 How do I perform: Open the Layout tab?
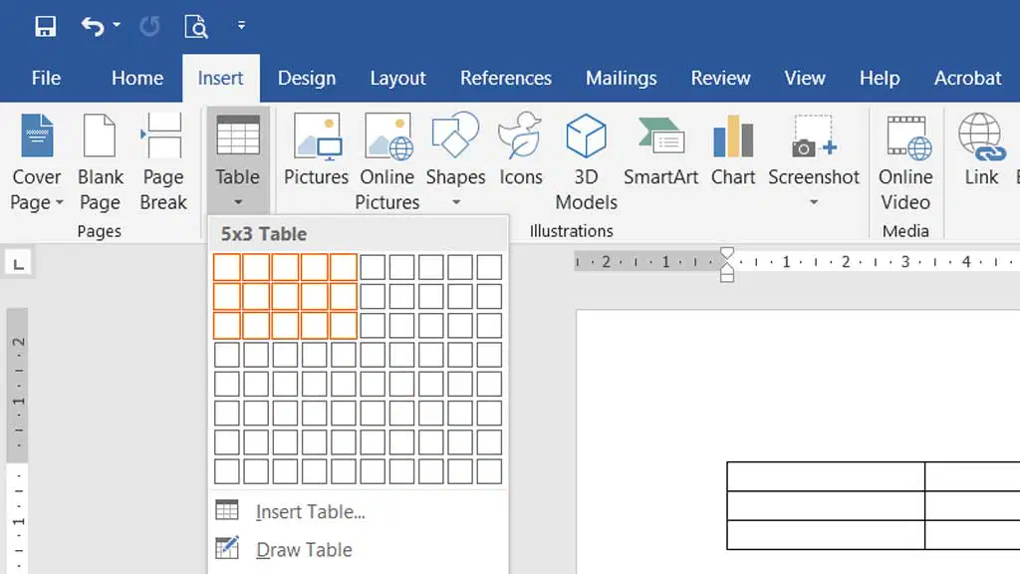pyautogui.click(x=397, y=78)
